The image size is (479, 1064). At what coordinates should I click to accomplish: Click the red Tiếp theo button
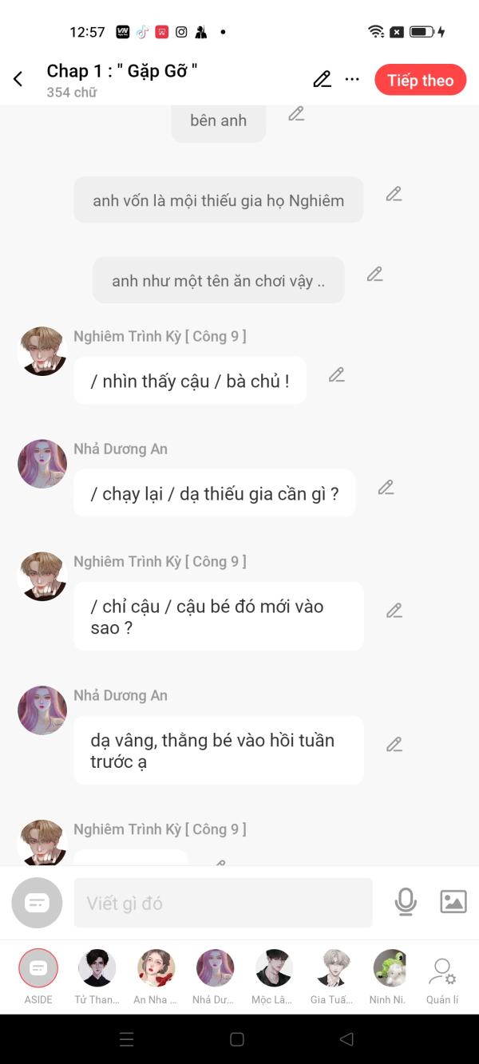tap(420, 80)
